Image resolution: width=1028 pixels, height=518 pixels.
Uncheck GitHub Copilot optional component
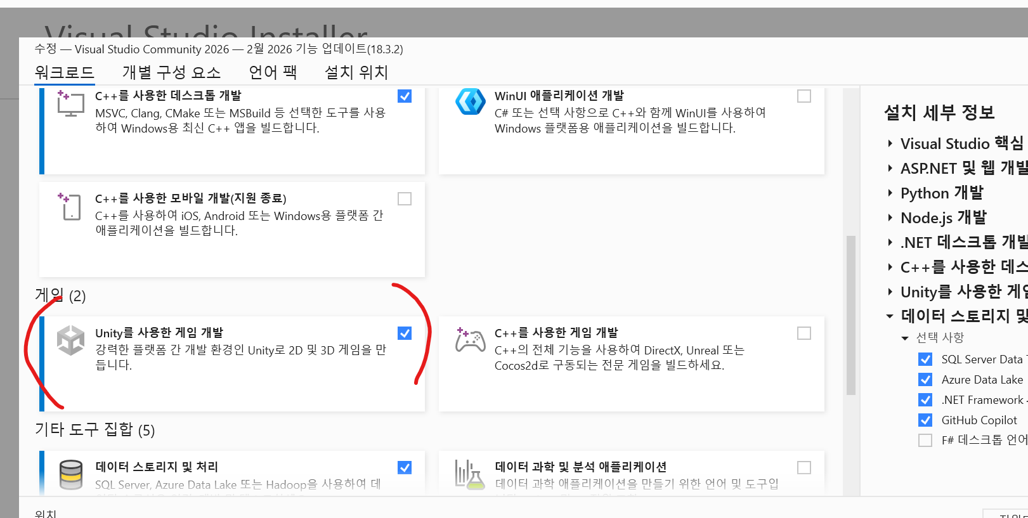coord(925,420)
